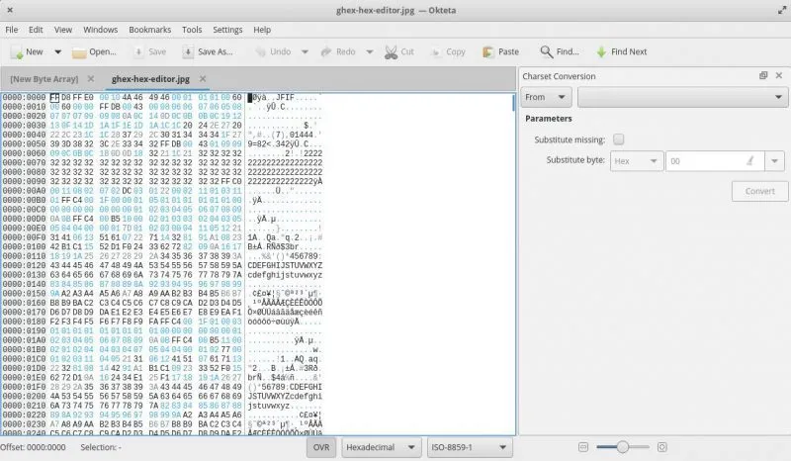Image resolution: width=791 pixels, height=461 pixels.
Task: Open the Hexadecimal coding dropdown
Action: [x=382, y=447]
